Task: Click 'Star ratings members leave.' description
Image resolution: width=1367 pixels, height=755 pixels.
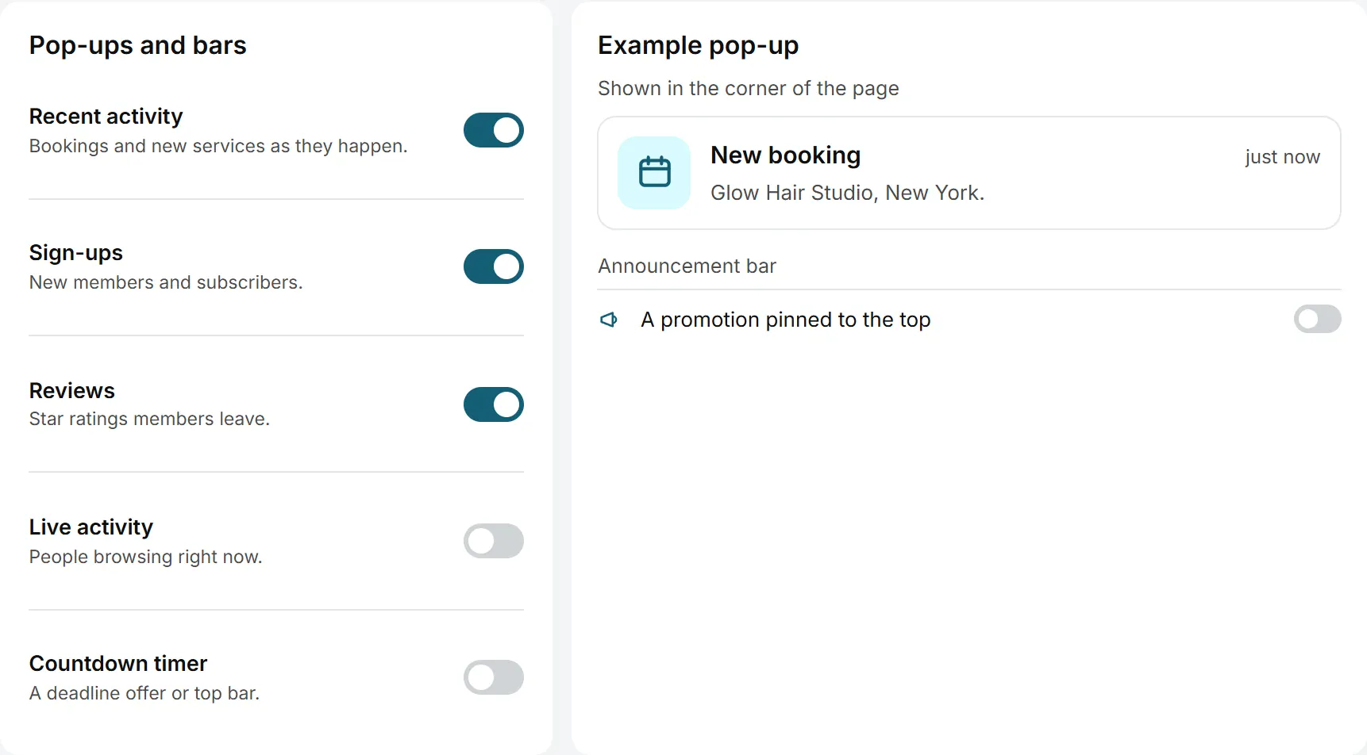Action: point(150,419)
